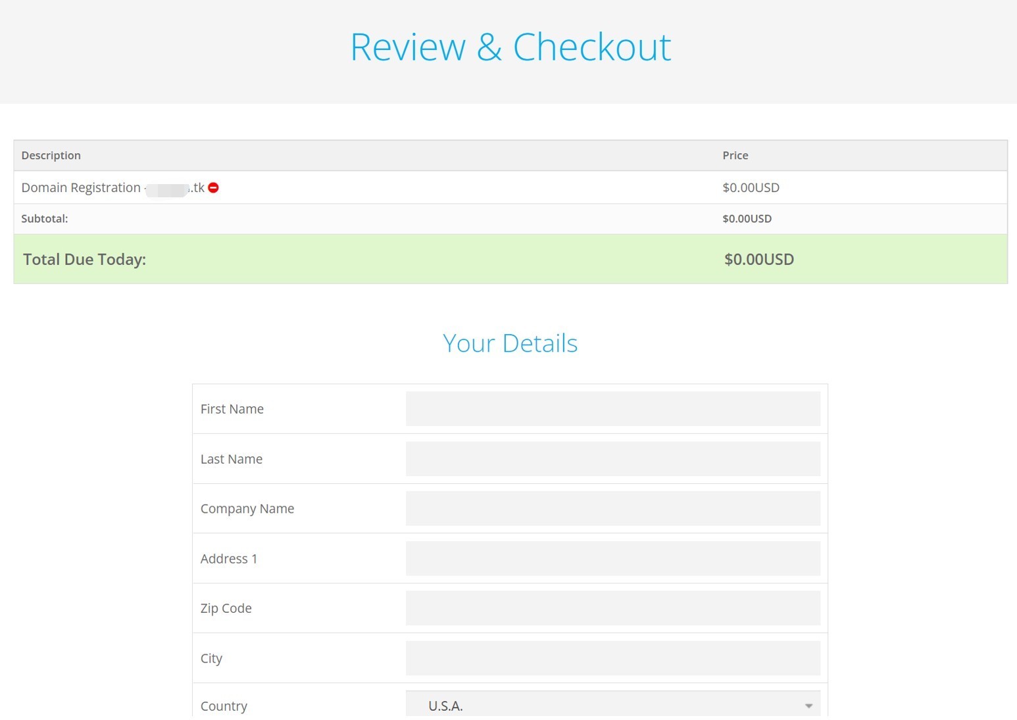Select the Company Name input field
1017x720 pixels.
click(x=612, y=508)
